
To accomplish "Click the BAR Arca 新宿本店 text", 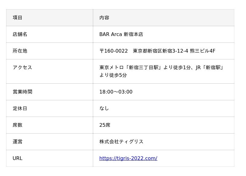I will (121, 34).
